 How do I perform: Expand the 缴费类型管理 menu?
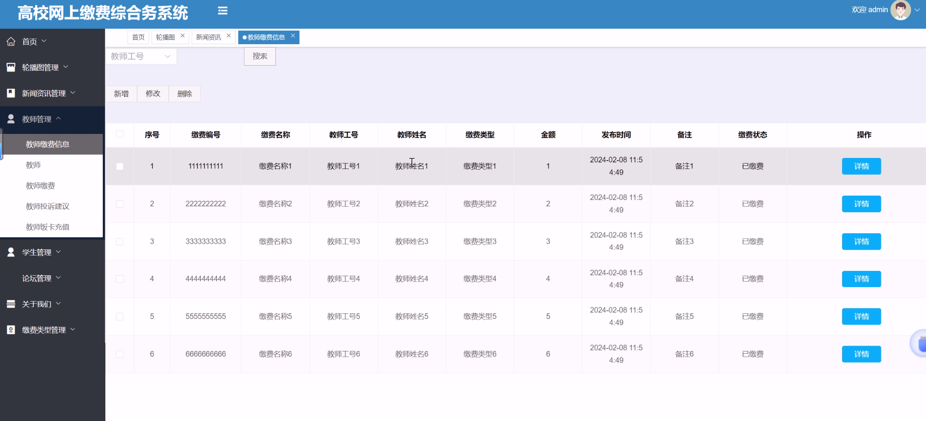pos(52,330)
